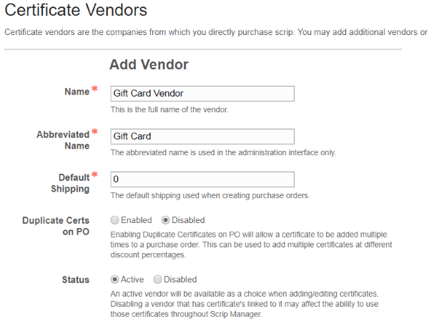The width and height of the screenshot is (429, 331).
Task: Select Enabled for Duplicate Certs on PO
Action: [x=114, y=220]
